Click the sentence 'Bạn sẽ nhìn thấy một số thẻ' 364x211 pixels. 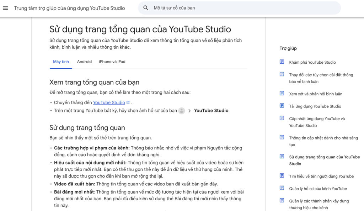coord(101,138)
